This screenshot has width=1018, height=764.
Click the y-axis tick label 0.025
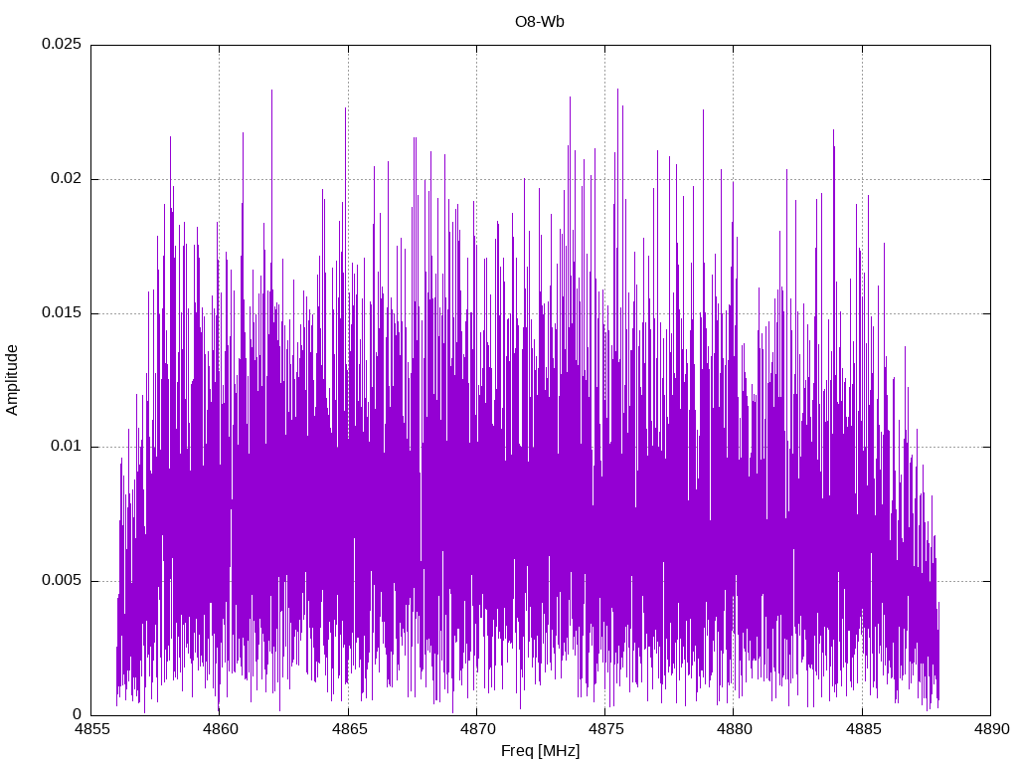point(62,44)
